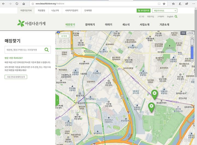
Task: Open the 새소식 menu
Action: [126, 25]
